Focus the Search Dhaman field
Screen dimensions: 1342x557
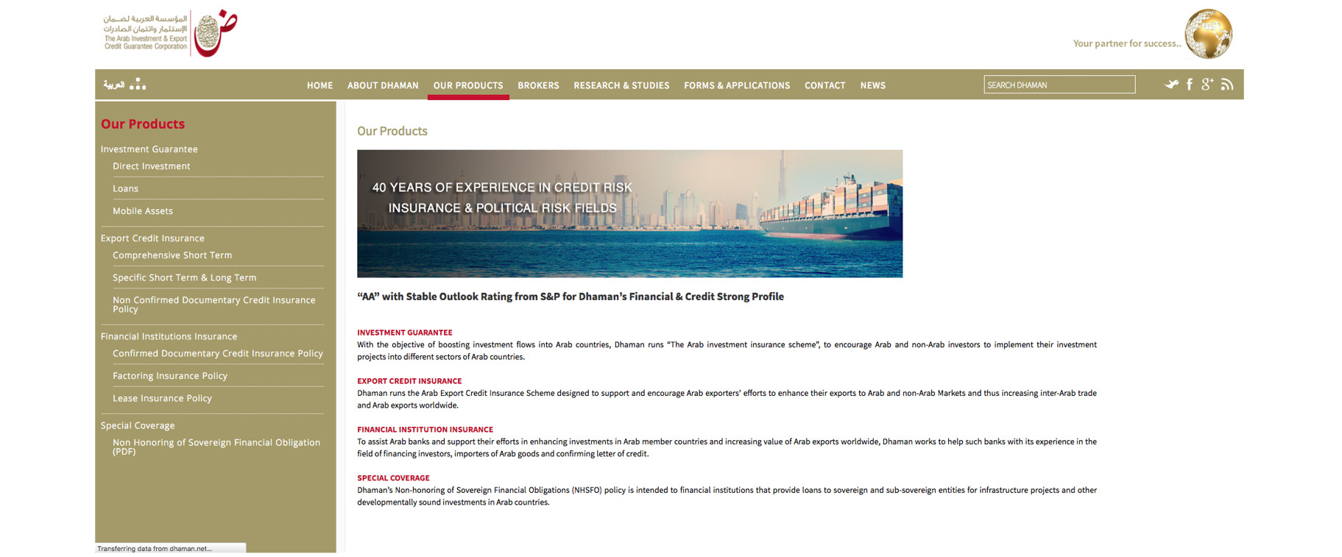coord(1059,85)
